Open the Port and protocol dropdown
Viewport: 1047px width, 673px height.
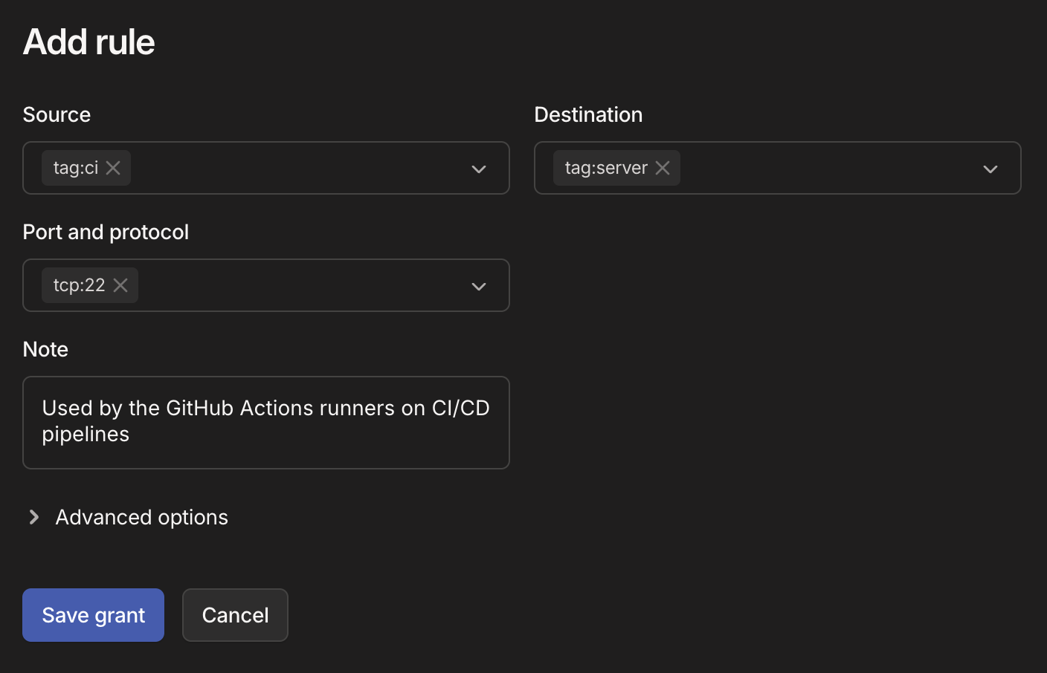[479, 285]
